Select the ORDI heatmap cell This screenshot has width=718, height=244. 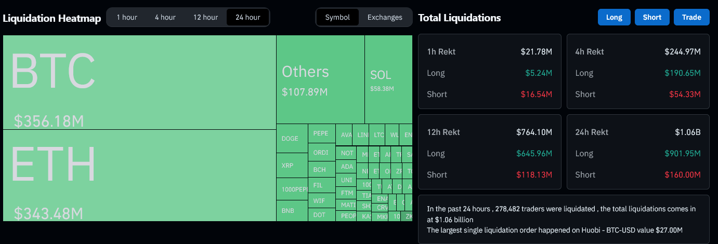[x=321, y=153]
